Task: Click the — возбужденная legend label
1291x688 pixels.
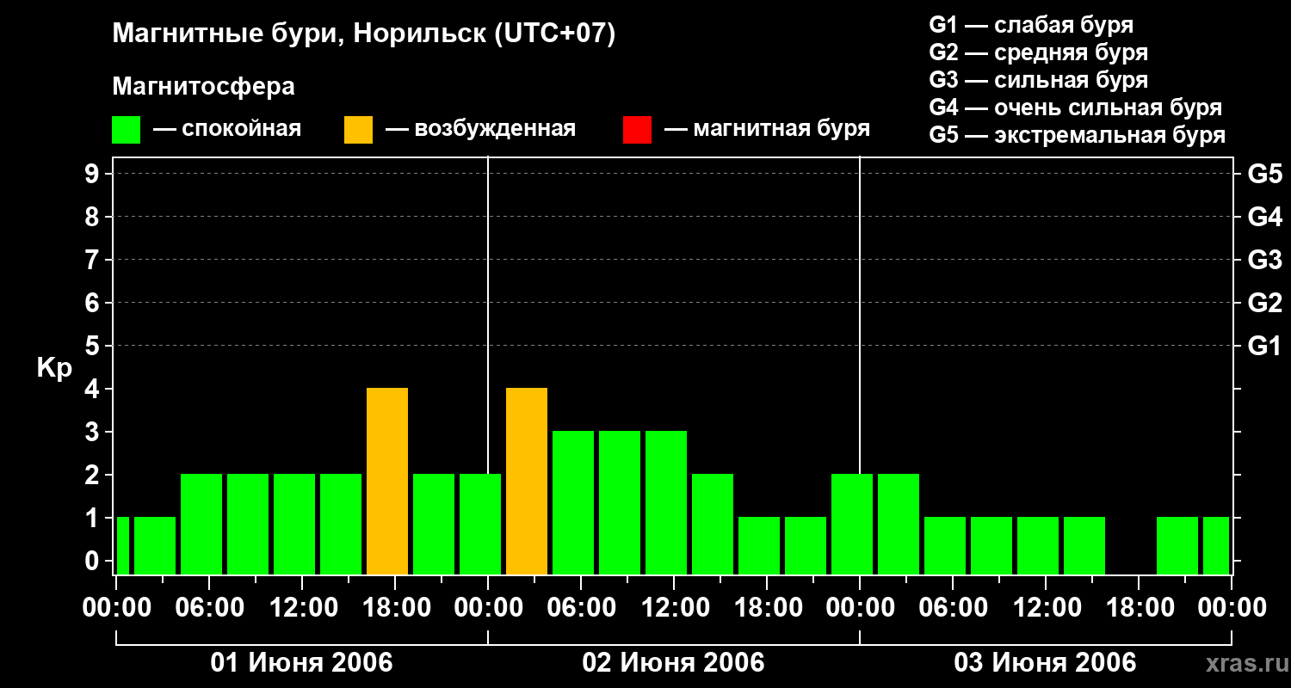Action: pos(480,129)
